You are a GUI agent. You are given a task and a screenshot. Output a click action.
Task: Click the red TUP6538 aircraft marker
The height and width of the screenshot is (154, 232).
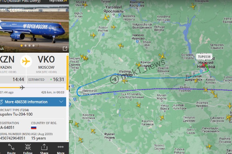pyautogui.click(x=204, y=65)
